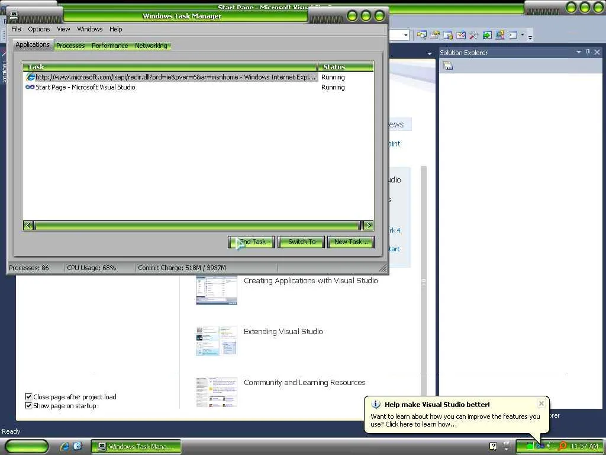
Task: Open the File menu in Task Manager
Action: pyautogui.click(x=16, y=29)
